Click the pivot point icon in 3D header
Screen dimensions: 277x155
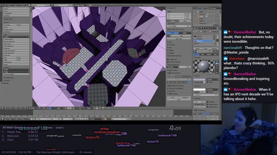tap(44, 108)
